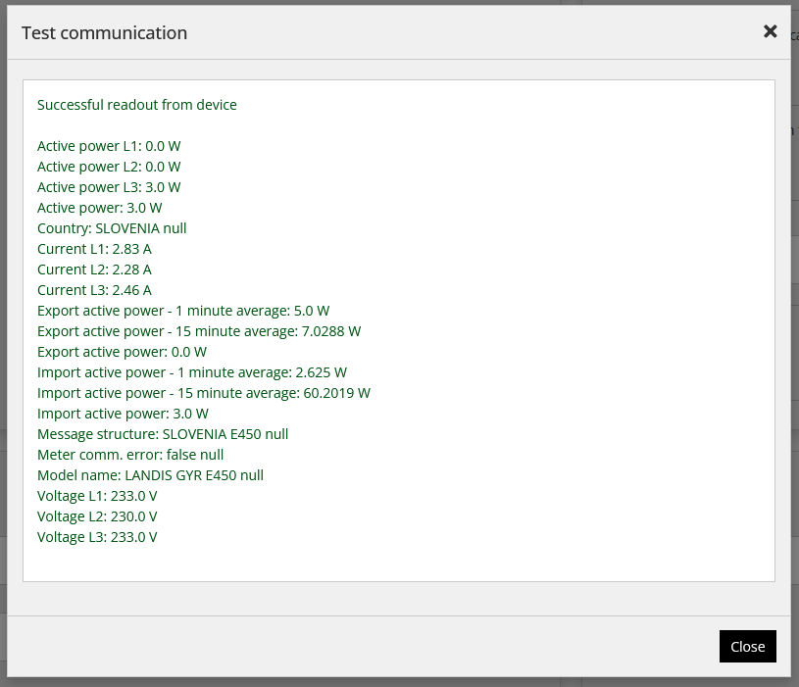
Task: Click the Meter comm. error line
Action: (x=130, y=455)
